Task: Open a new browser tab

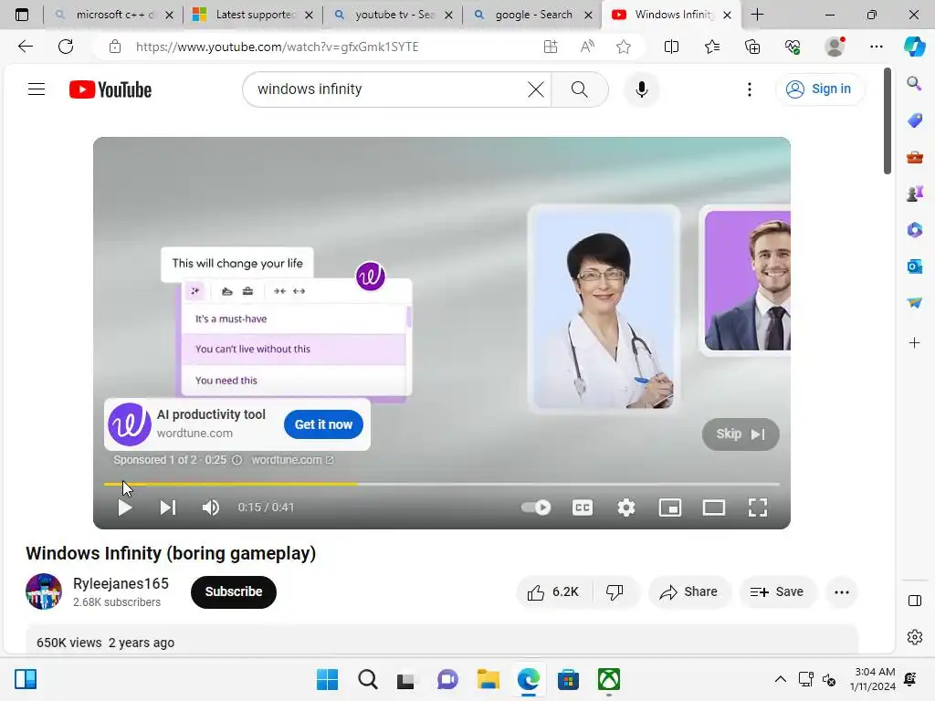Action: pyautogui.click(x=757, y=15)
